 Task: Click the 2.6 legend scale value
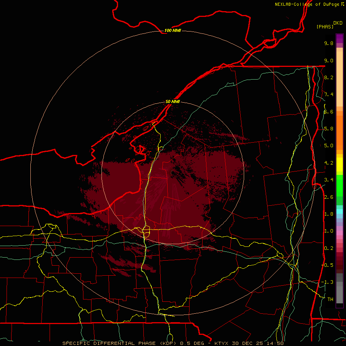click(x=329, y=197)
